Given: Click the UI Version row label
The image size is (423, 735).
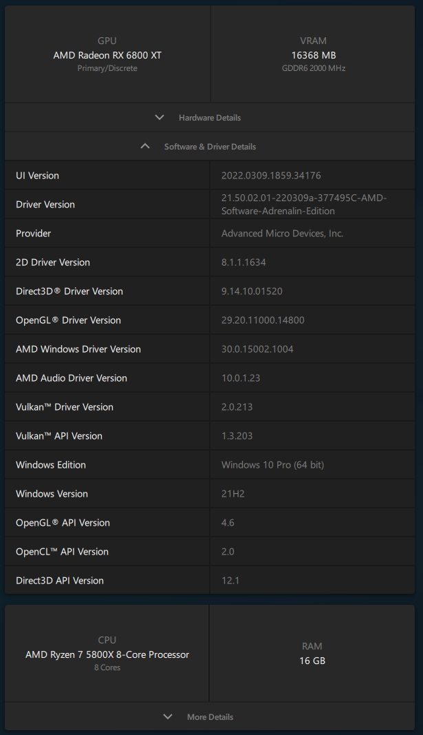Looking at the screenshot, I should coord(37,176).
